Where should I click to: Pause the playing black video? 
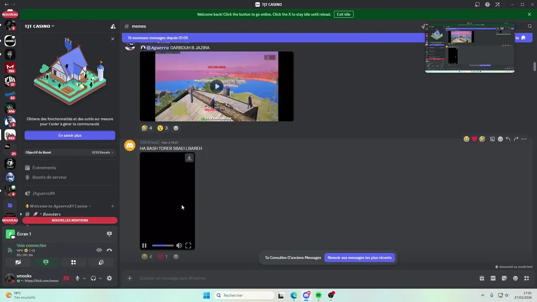click(x=144, y=246)
